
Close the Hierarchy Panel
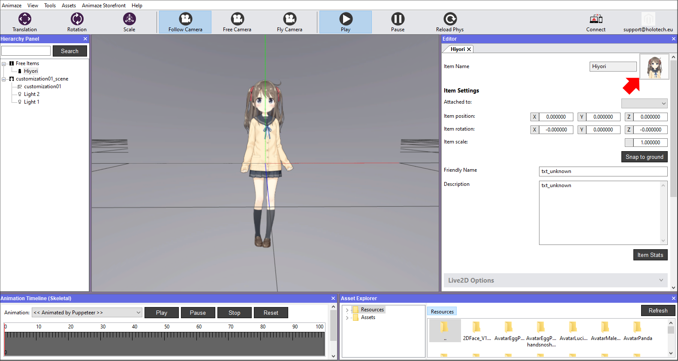(x=85, y=39)
